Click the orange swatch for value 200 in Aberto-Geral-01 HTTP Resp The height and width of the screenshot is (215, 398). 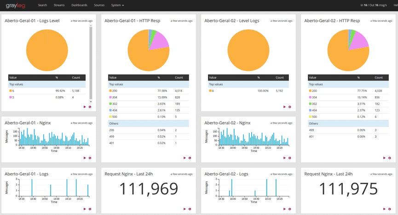110,91
